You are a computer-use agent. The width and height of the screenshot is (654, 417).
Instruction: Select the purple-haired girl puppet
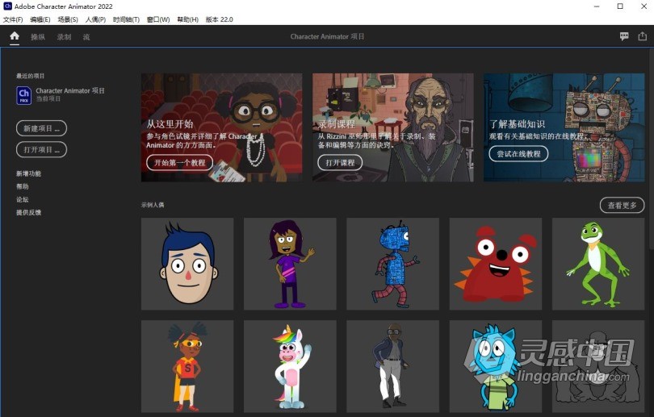290,264
